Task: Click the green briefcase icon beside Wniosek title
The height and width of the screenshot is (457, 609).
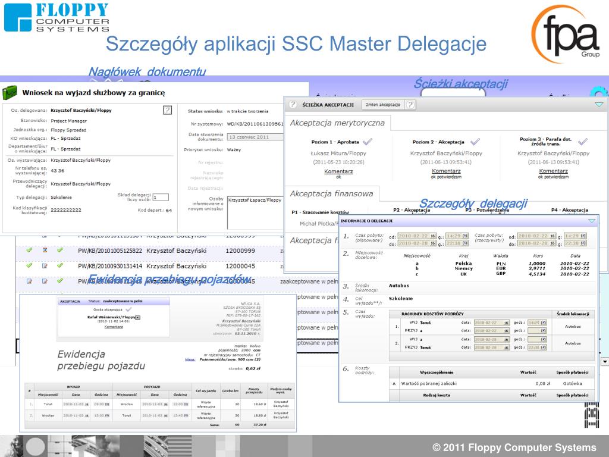Action: (10, 93)
